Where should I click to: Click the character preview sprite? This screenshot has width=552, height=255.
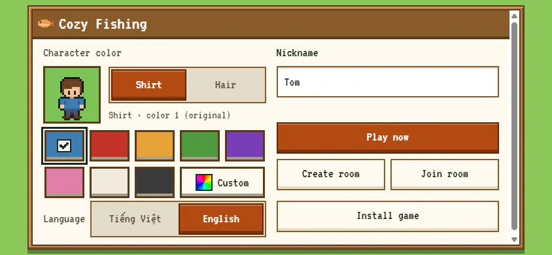tap(72, 99)
